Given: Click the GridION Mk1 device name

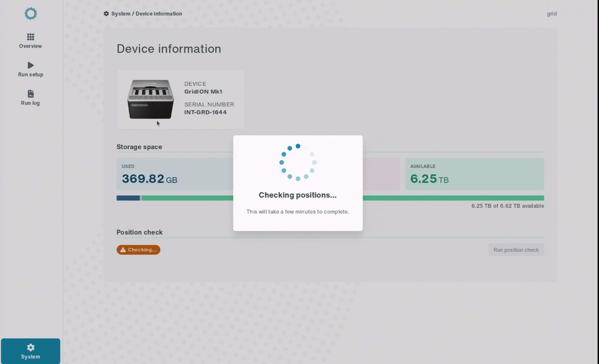Looking at the screenshot, I should 203,92.
